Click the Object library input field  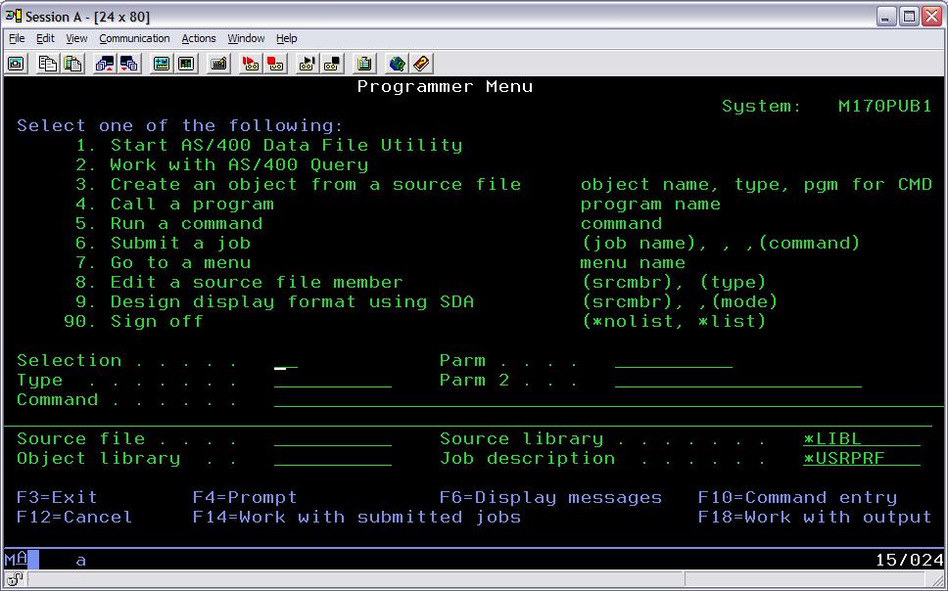[333, 459]
